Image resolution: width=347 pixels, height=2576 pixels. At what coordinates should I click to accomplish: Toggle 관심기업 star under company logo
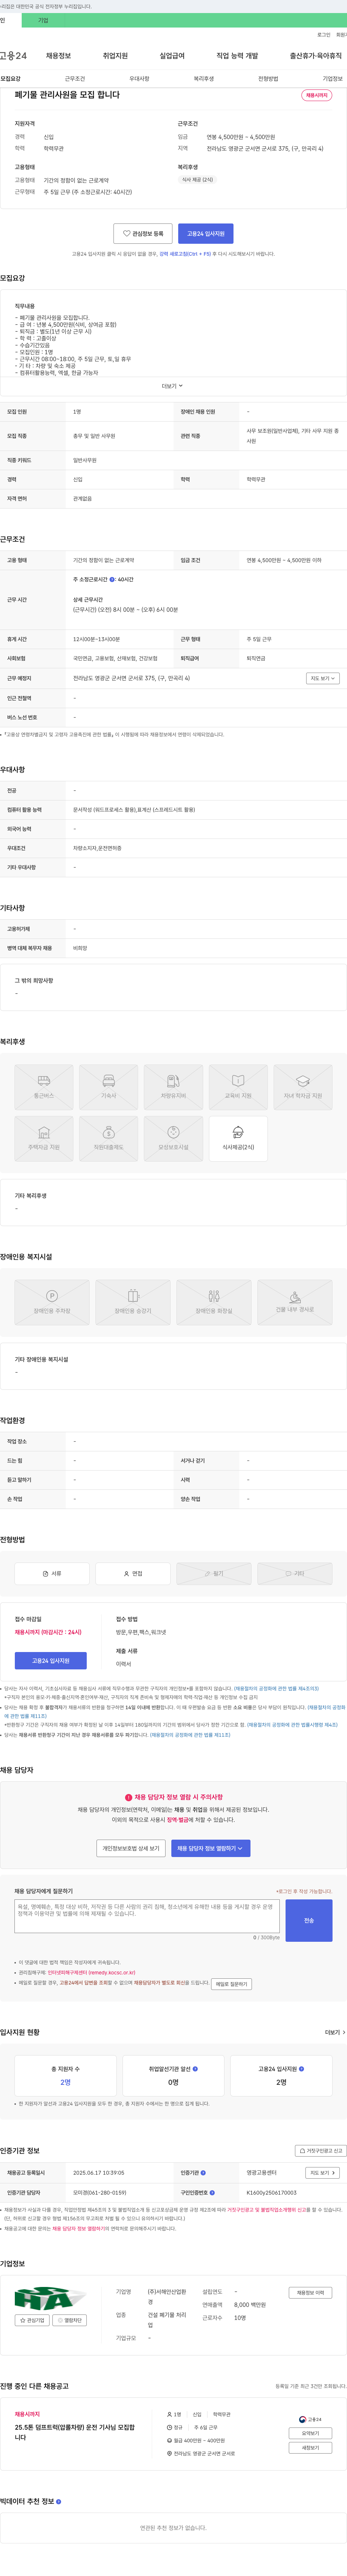32,2320
